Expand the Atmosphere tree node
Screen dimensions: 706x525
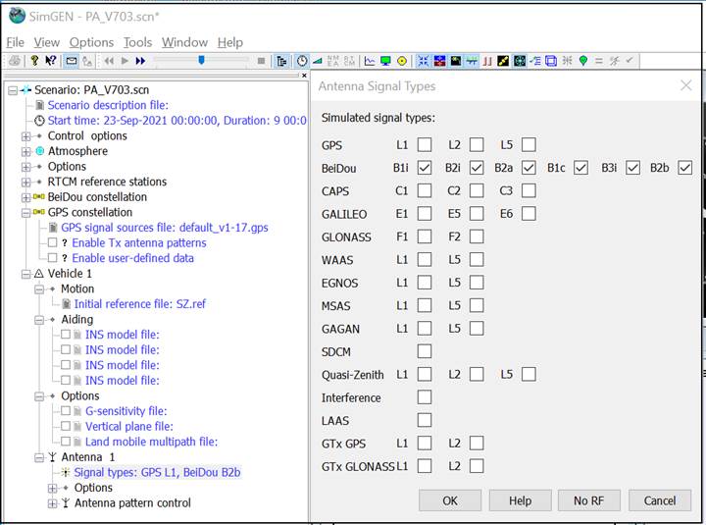[26, 151]
